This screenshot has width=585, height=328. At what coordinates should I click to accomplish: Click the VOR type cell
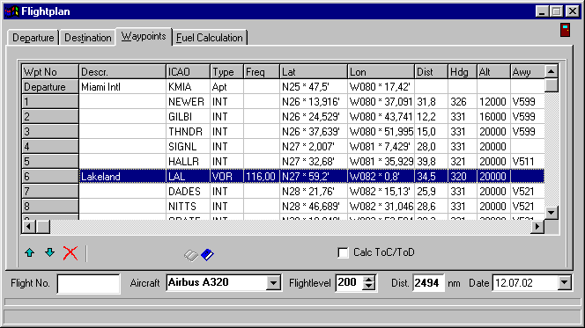click(x=226, y=176)
